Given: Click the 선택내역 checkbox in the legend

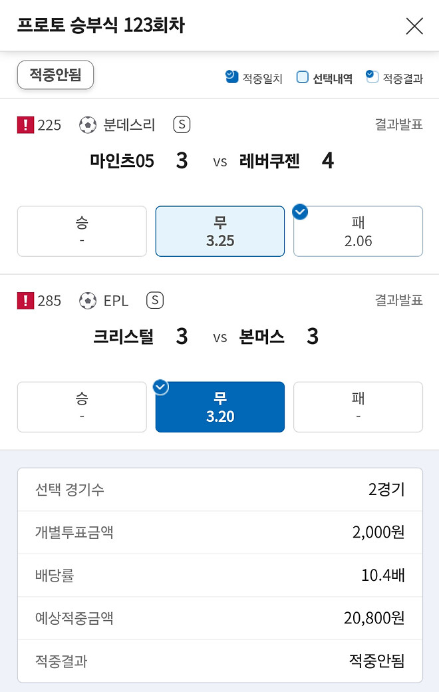Looking at the screenshot, I should [304, 77].
